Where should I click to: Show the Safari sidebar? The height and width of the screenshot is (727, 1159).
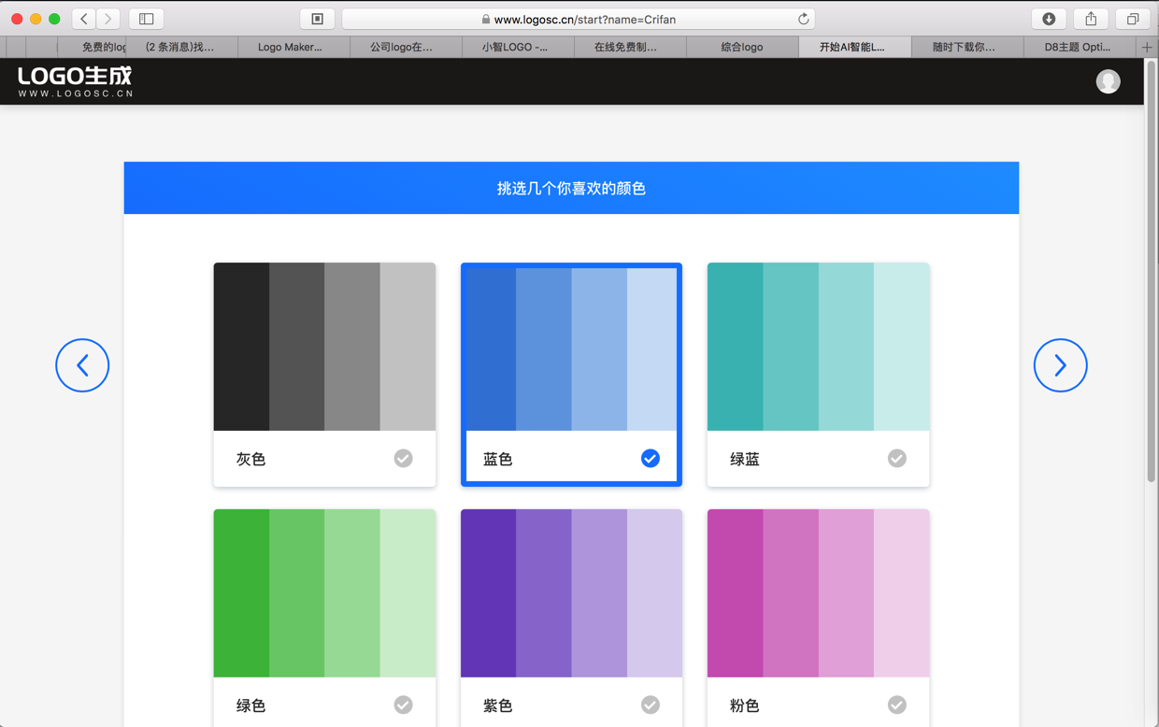pos(147,19)
